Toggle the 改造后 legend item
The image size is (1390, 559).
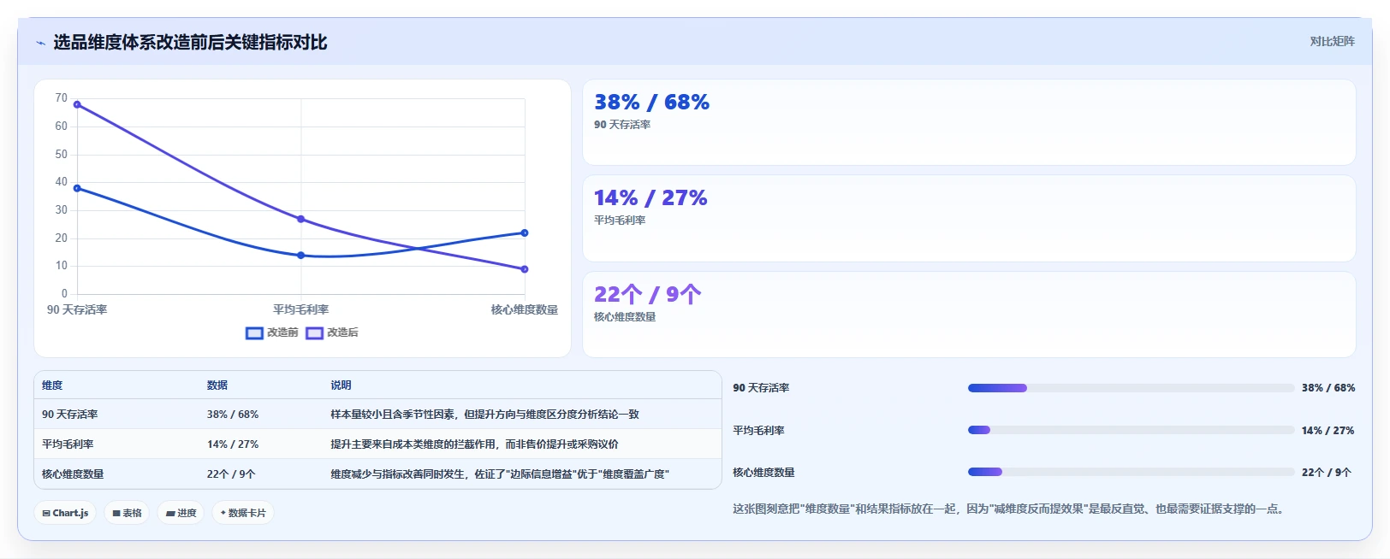(332, 332)
